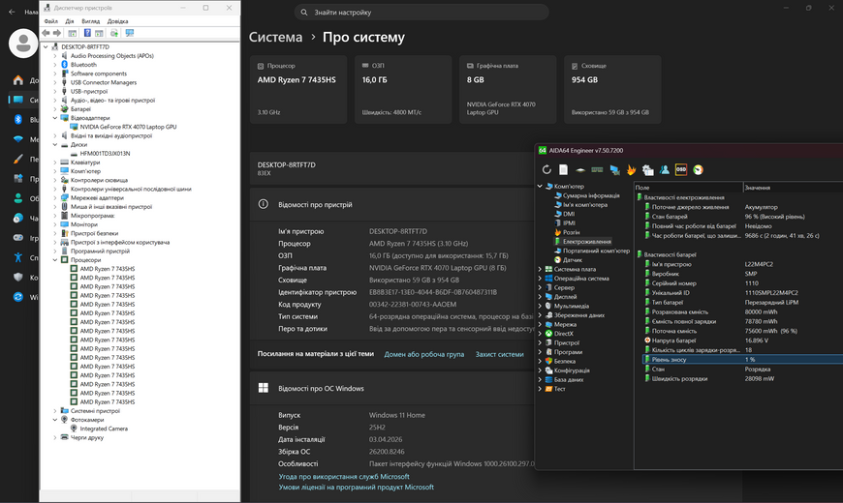Screen dimensions: 843x503
Task: Collapse Відеоадаптери node in Device Manager
Action: click(x=55, y=118)
